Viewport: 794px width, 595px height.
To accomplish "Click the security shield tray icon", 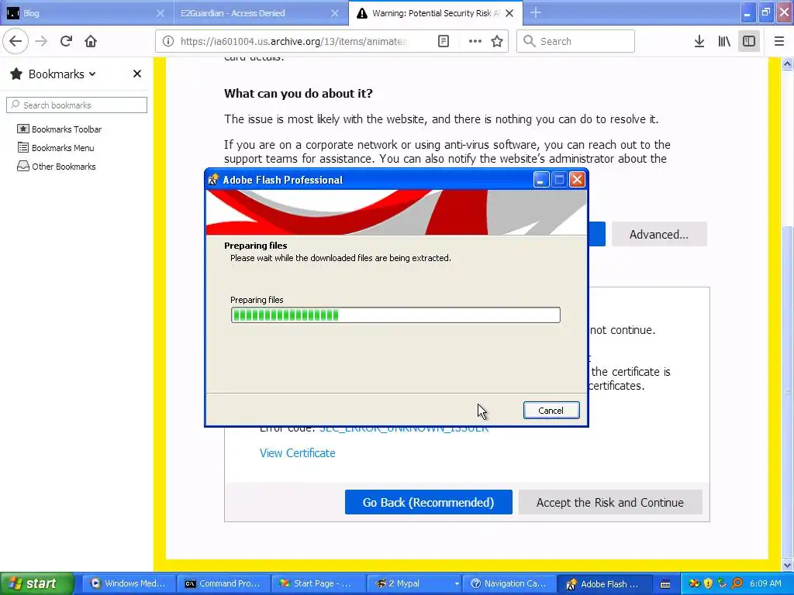I will [x=709, y=583].
